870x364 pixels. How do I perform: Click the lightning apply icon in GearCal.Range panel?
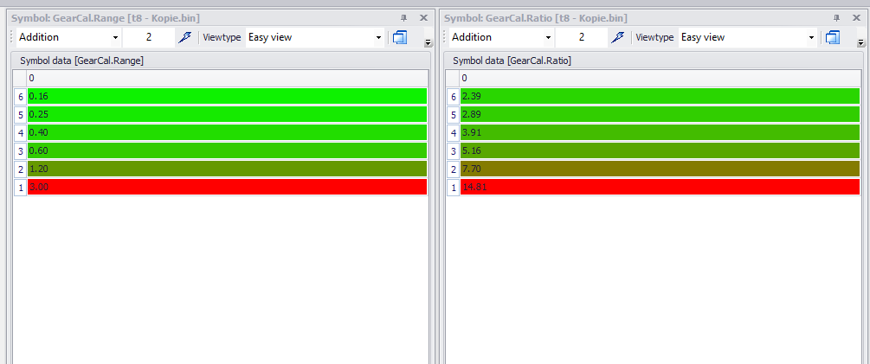(184, 38)
